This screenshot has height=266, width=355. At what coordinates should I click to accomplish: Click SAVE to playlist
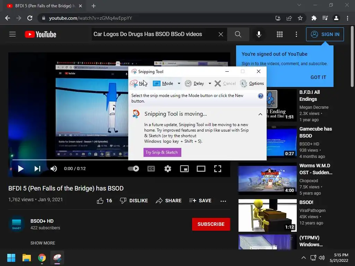pos(200,201)
